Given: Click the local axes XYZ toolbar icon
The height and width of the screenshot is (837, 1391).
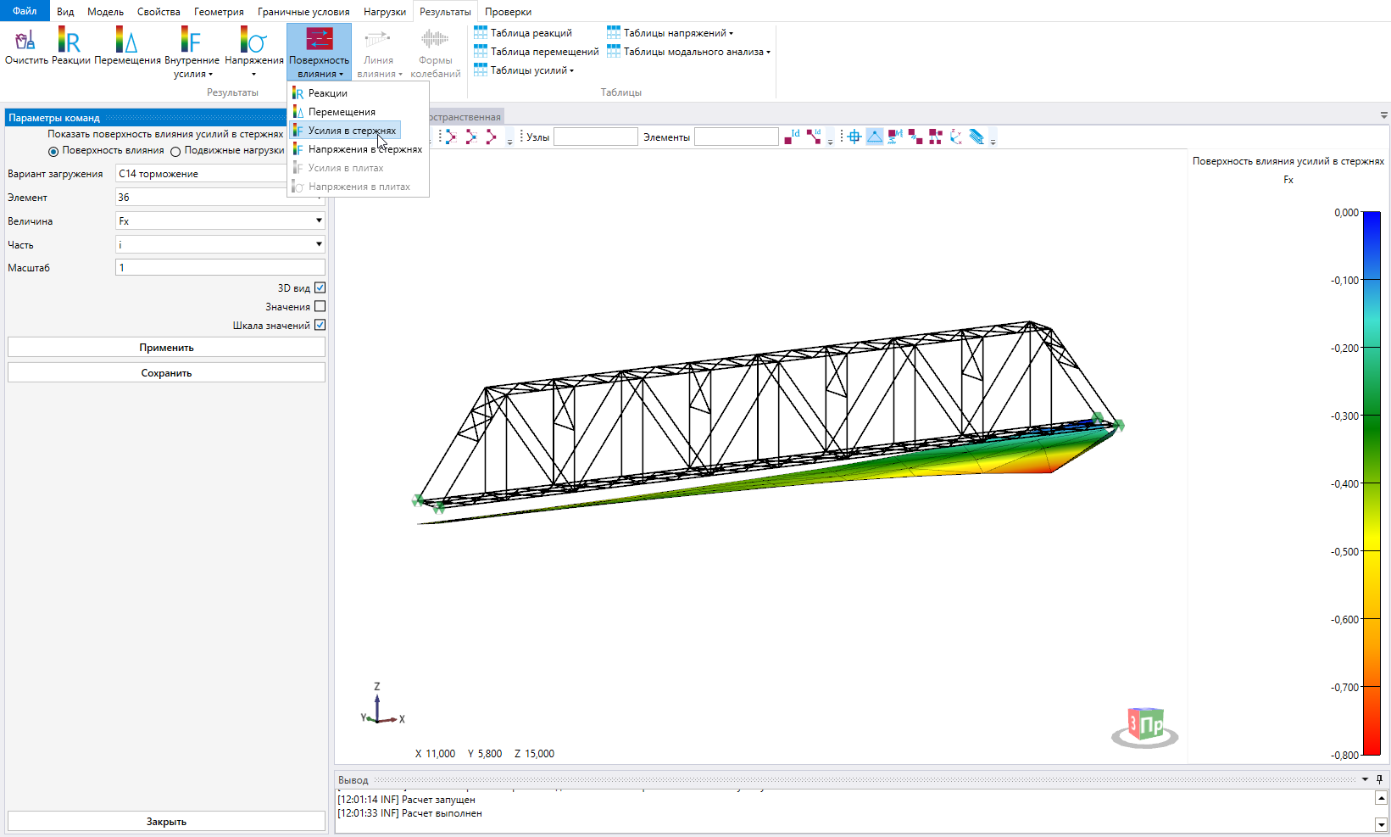Looking at the screenshot, I should coord(956,137).
